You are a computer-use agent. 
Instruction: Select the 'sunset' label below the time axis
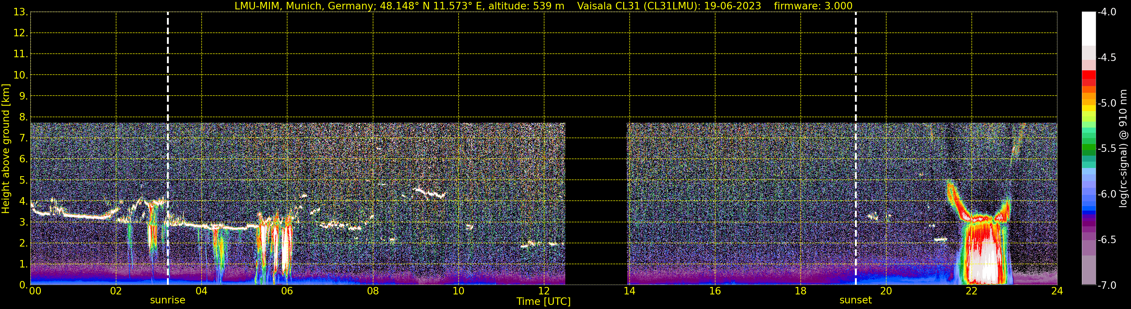pos(856,300)
